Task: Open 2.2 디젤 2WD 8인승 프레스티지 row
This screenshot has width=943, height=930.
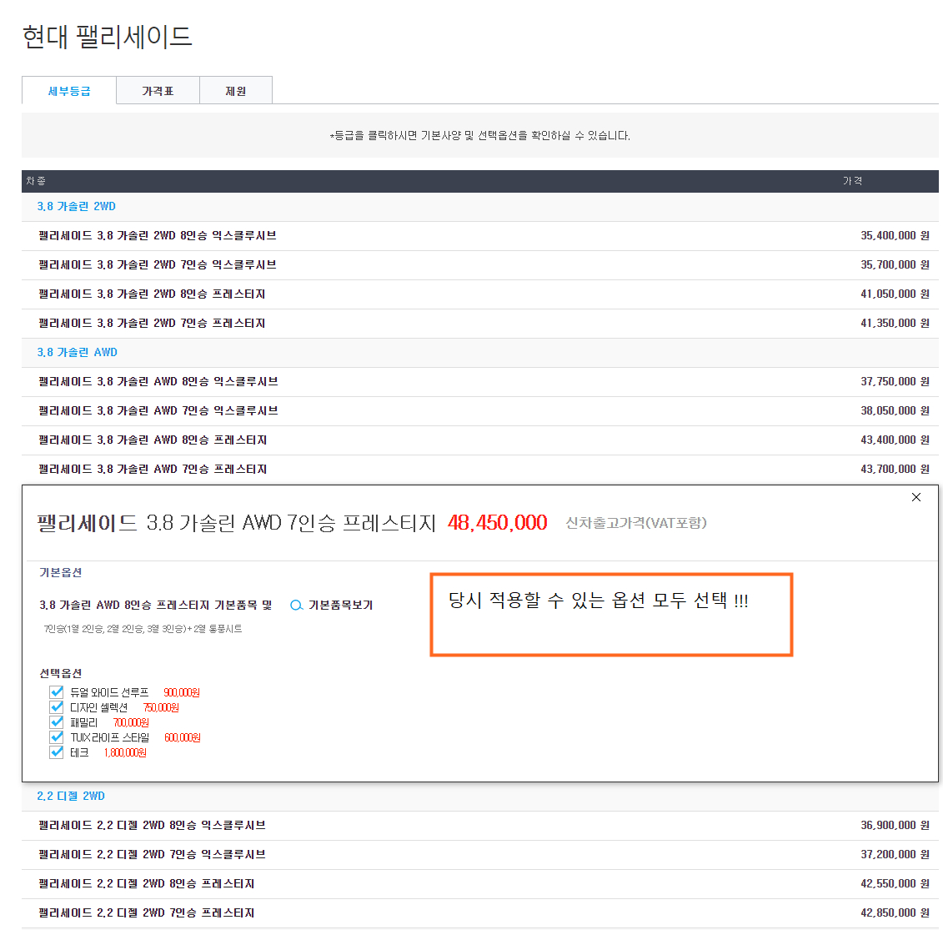Action: point(480,883)
